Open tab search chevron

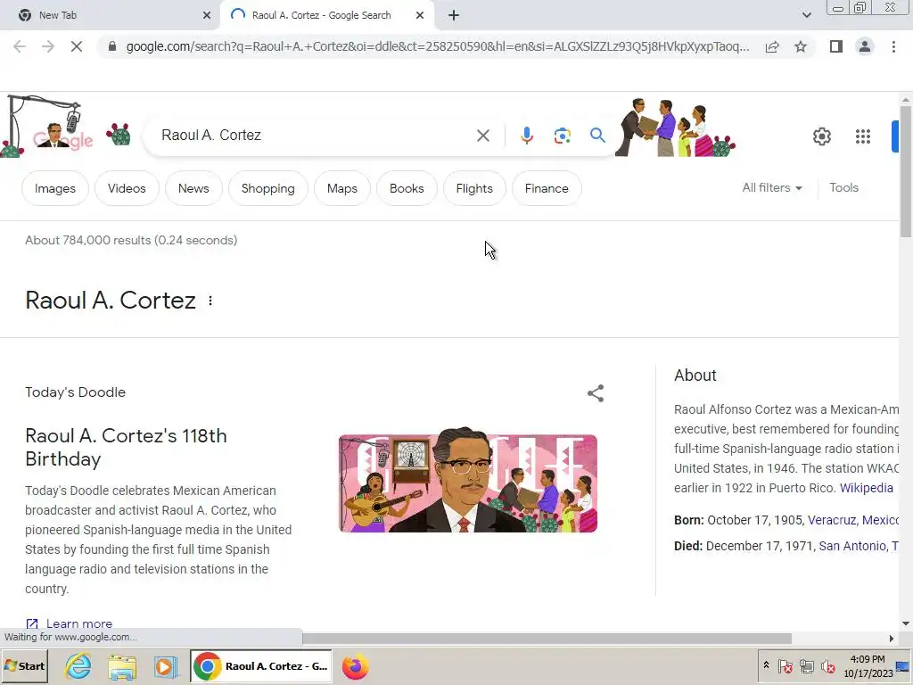tap(806, 15)
